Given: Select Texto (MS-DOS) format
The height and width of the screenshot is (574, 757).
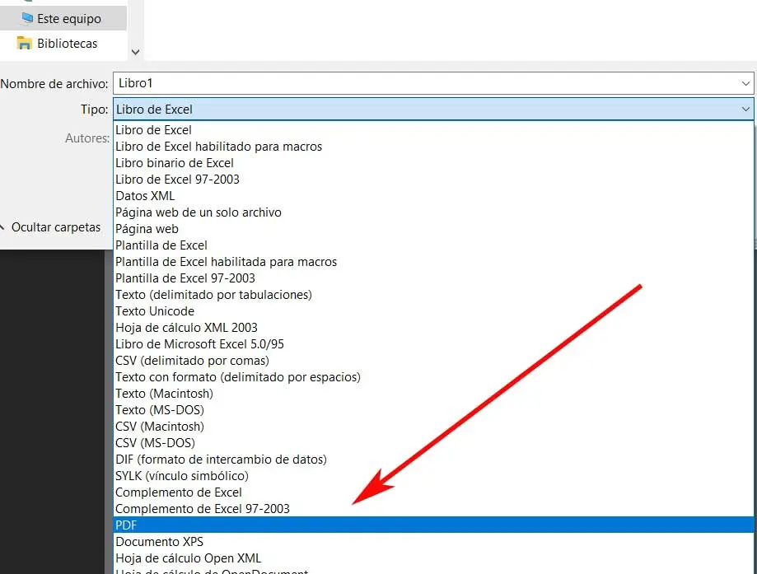Looking at the screenshot, I should click(433, 410).
